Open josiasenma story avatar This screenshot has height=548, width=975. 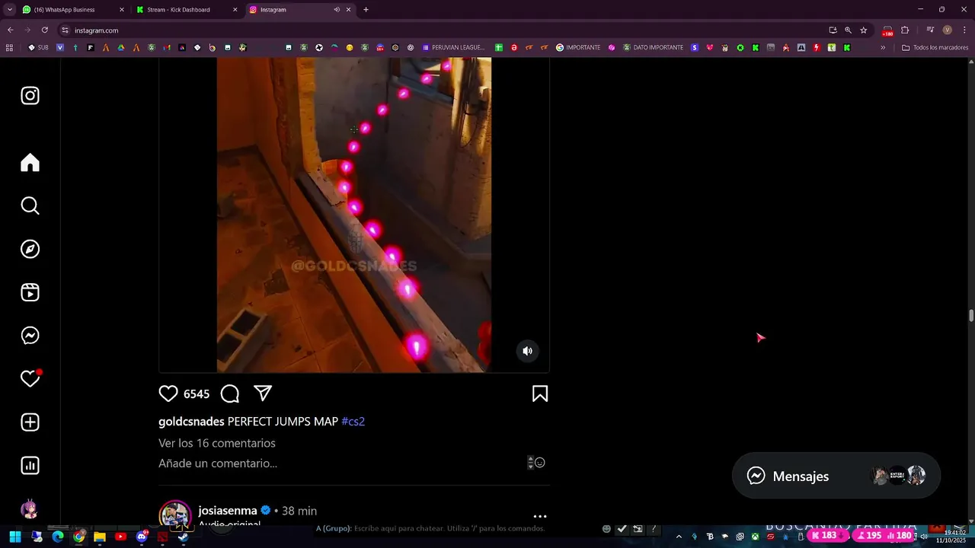(x=175, y=515)
